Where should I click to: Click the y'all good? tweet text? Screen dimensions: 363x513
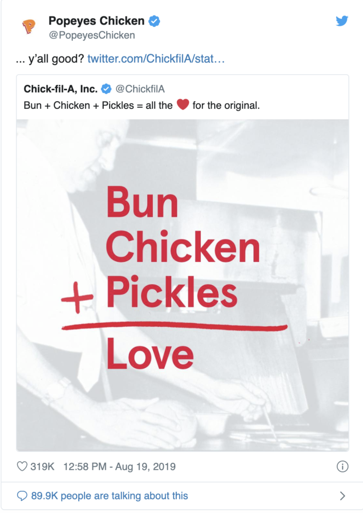tap(50, 59)
